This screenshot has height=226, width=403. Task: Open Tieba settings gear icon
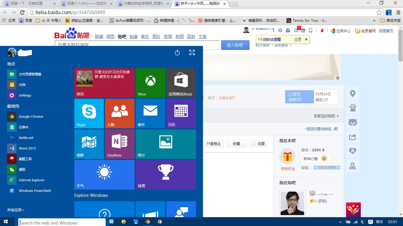pos(280,30)
